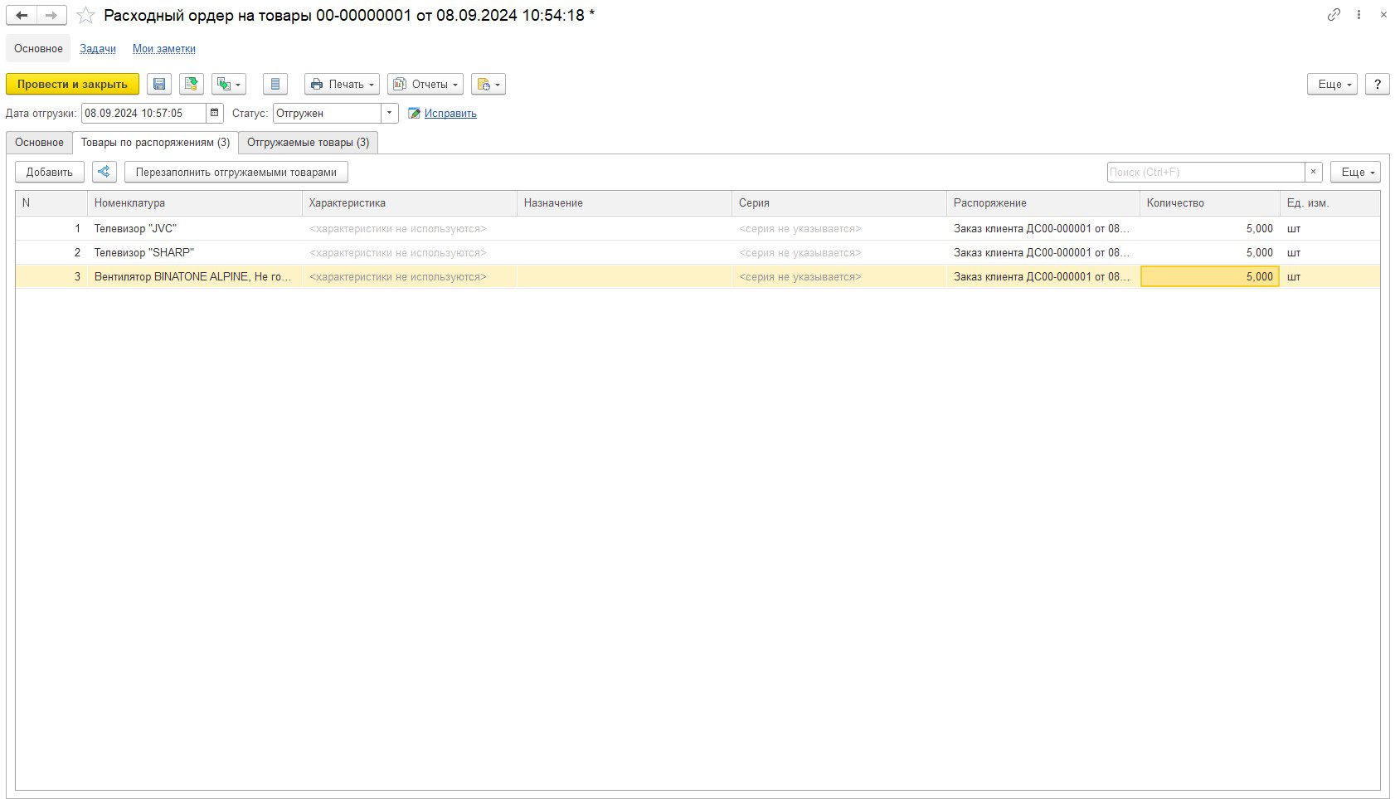This screenshot has height=799, width=1395.
Task: Click the save document floppy disk icon
Action: click(x=159, y=84)
